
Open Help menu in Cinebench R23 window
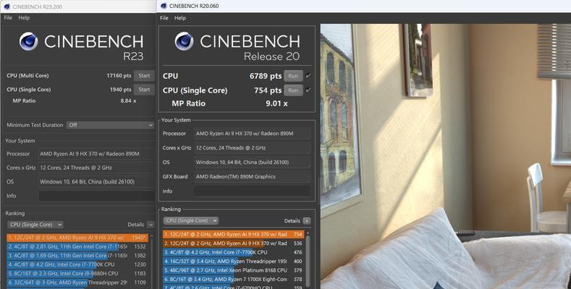(x=24, y=17)
